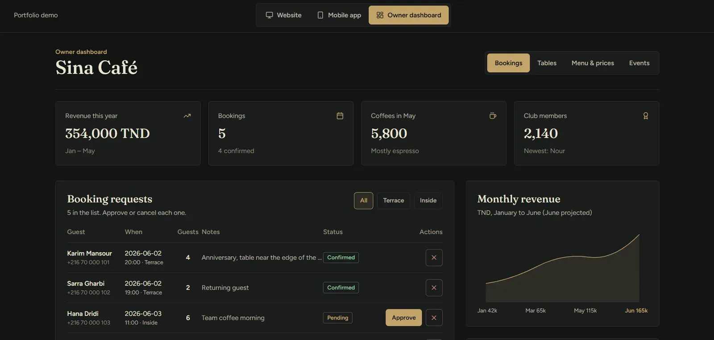Click the guest name Sarra Gharbi
The height and width of the screenshot is (340, 714).
86,283
